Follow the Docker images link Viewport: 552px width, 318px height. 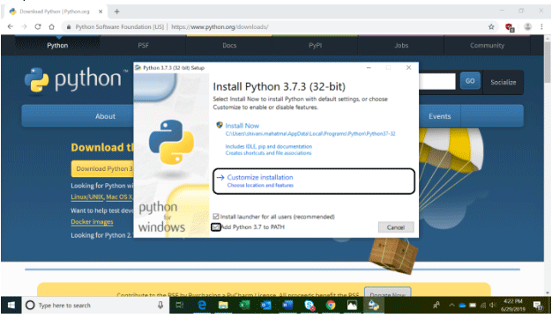click(92, 222)
